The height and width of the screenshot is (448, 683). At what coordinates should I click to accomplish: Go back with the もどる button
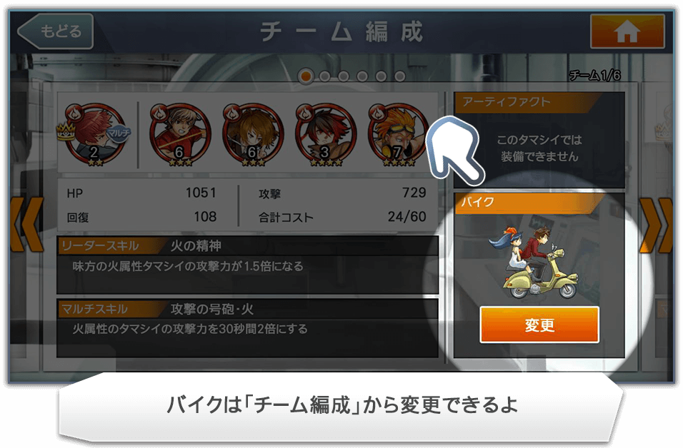tap(55, 31)
